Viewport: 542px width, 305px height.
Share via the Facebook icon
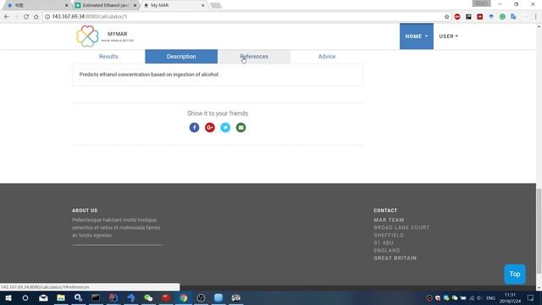click(194, 128)
